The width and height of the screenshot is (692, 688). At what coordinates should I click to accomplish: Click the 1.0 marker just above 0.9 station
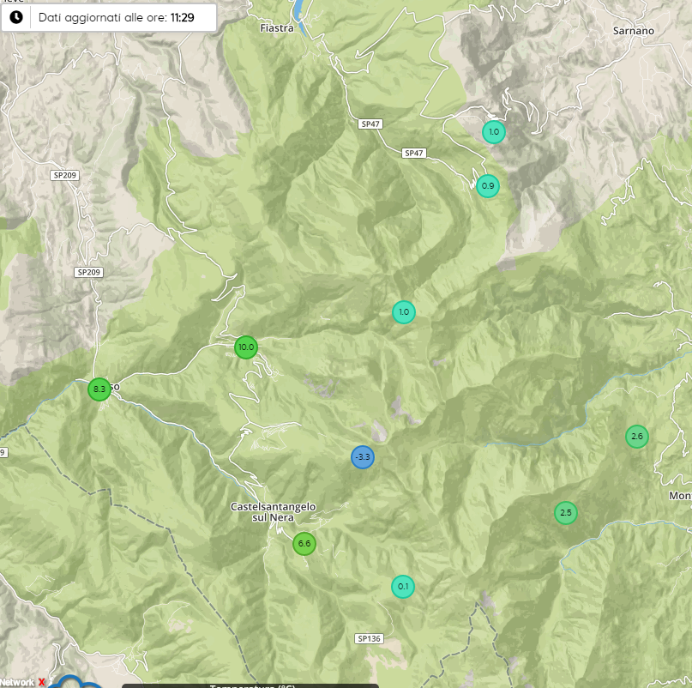tap(493, 132)
